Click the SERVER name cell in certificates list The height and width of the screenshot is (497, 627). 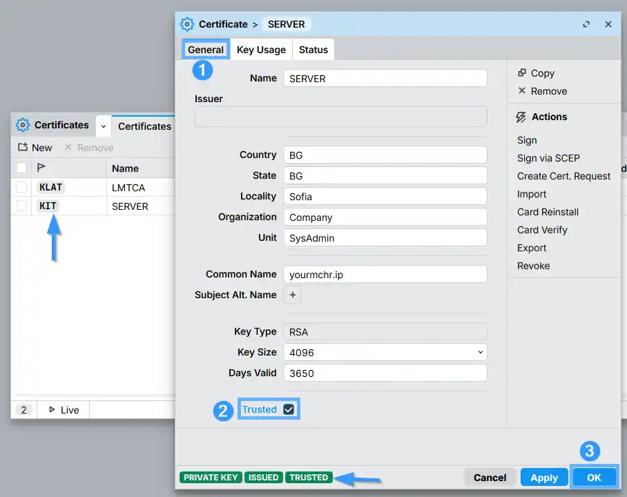(141, 206)
